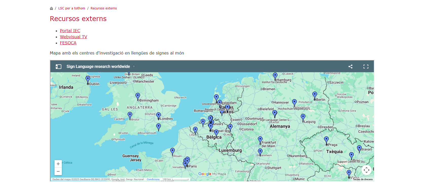Zoom out on the map
Screen dimensions: 435x187
(58, 172)
